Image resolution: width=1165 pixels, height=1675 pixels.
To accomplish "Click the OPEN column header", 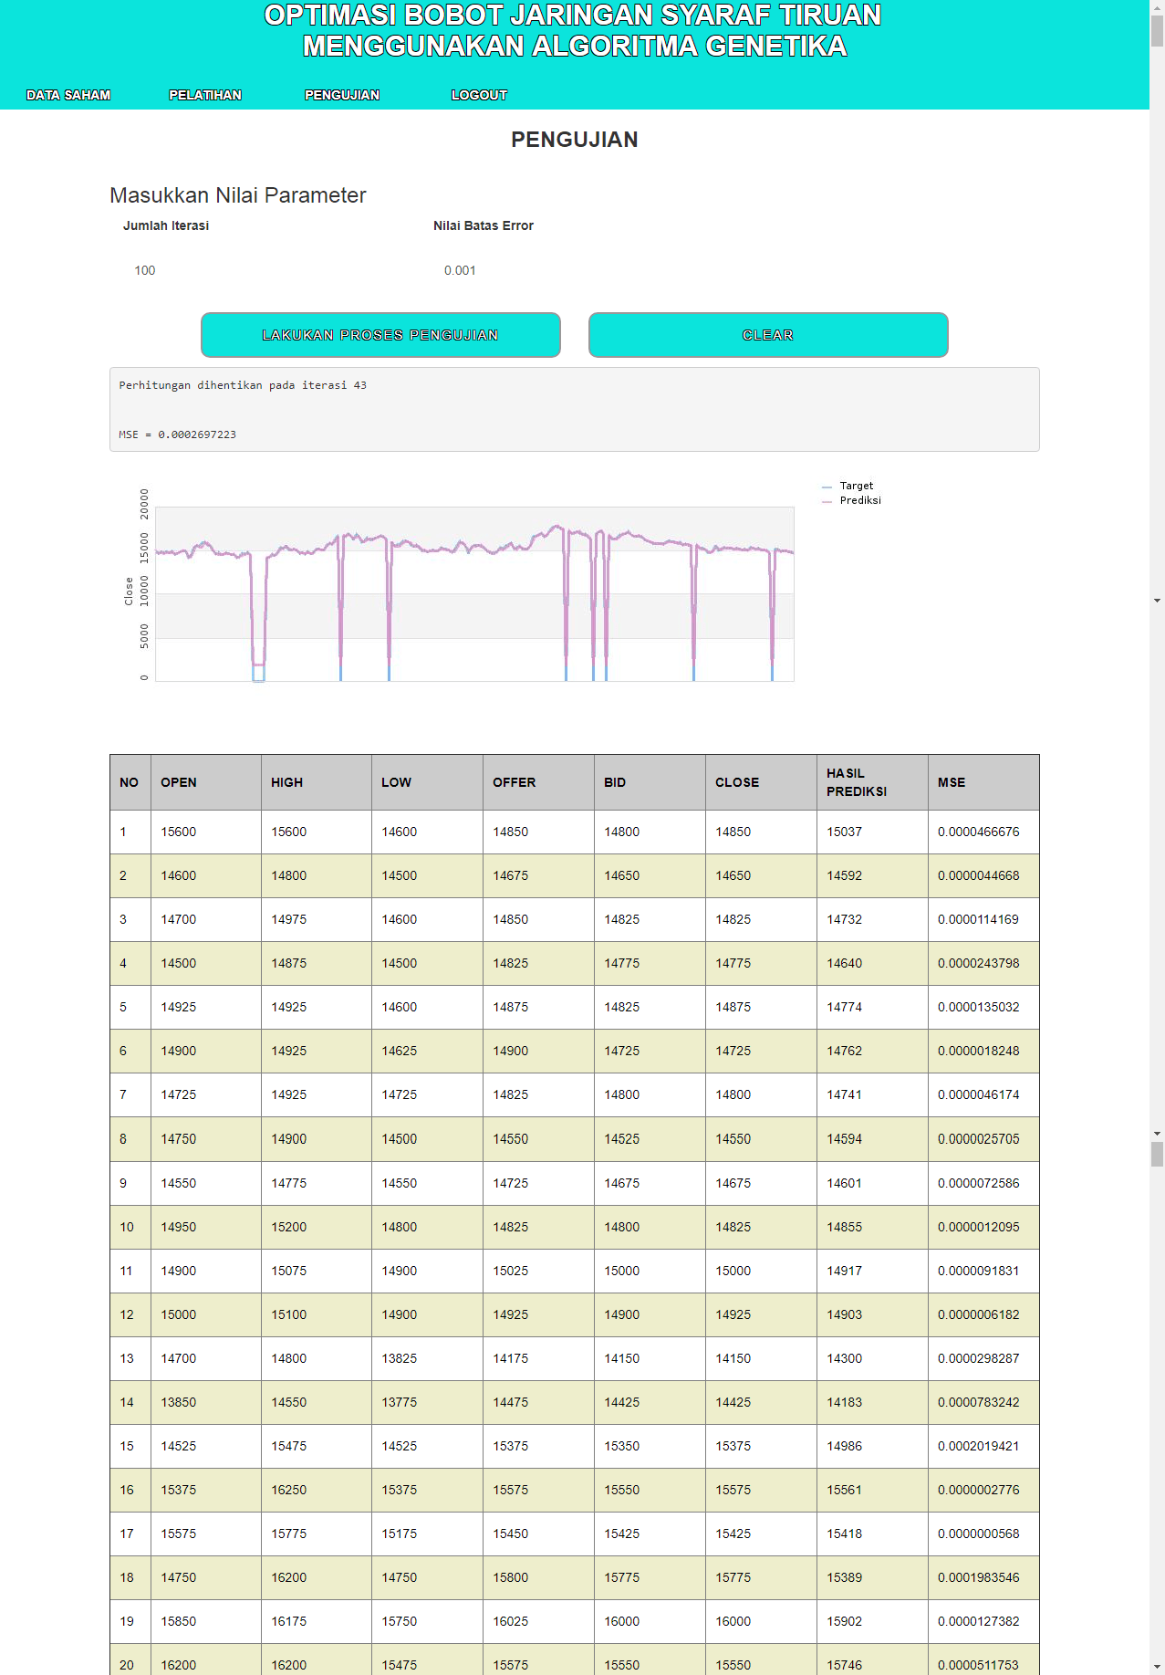I will point(179,782).
